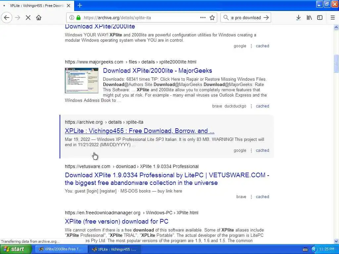Open more options for vetusware result
Image resolution: width=339 pixels, height=254 pixels.
point(251,197)
